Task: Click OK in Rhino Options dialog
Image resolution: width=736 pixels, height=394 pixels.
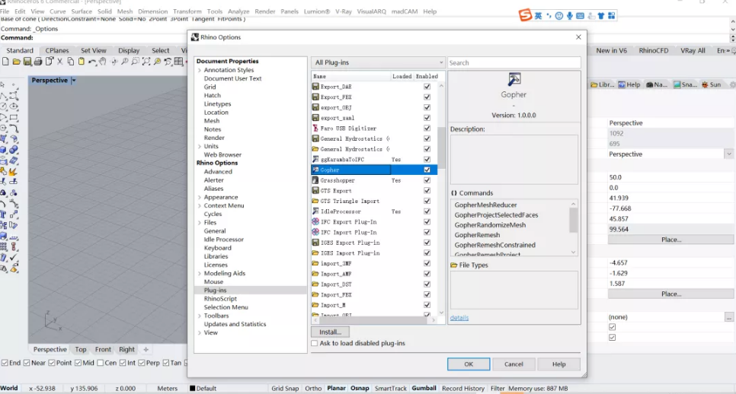Action: [x=469, y=364]
